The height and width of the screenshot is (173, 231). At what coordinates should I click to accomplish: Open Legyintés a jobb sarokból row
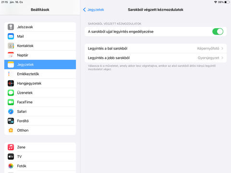pos(155,58)
